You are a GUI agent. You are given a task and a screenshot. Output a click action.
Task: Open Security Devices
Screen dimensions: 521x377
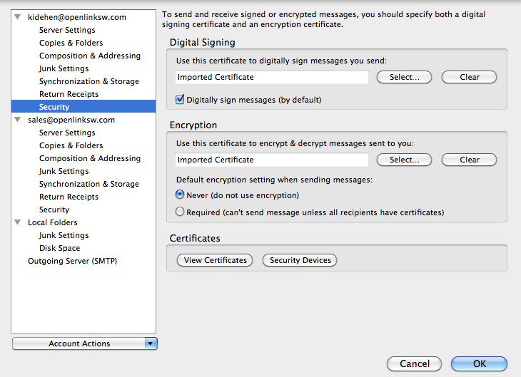[300, 260]
